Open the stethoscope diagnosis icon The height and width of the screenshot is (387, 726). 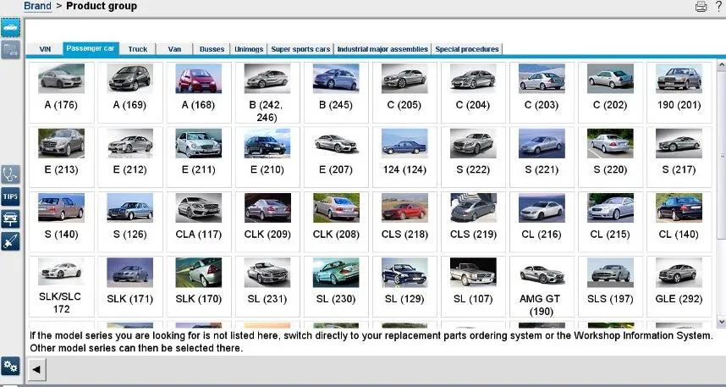click(10, 174)
